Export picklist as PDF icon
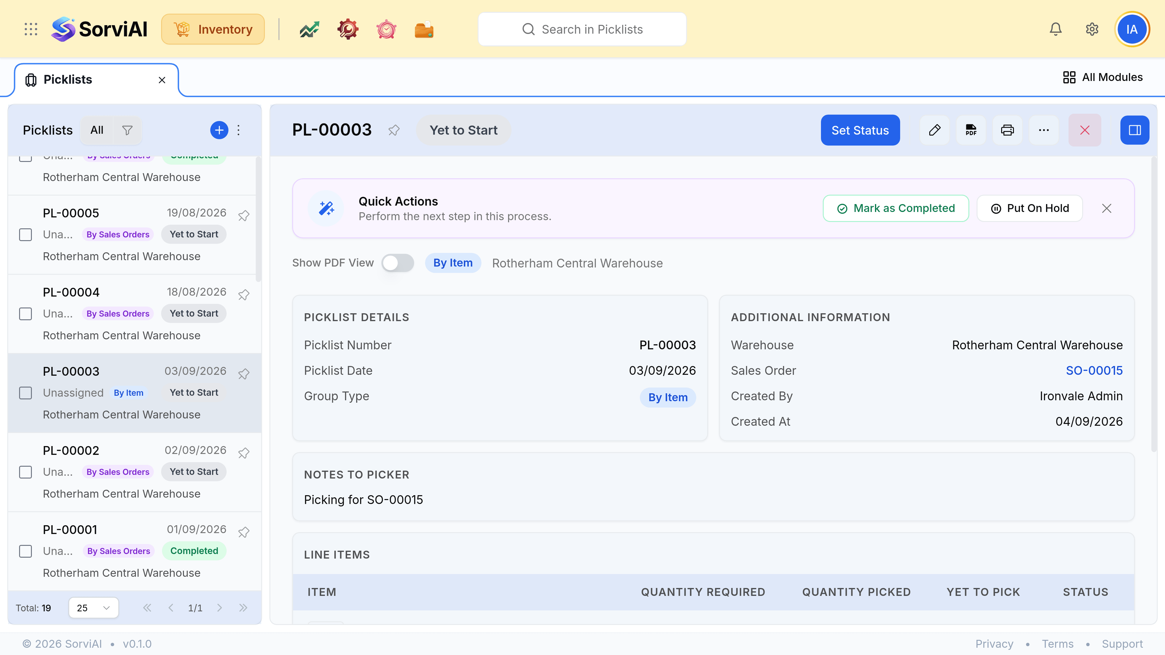Screen dimensions: 1165x655 (x=971, y=130)
